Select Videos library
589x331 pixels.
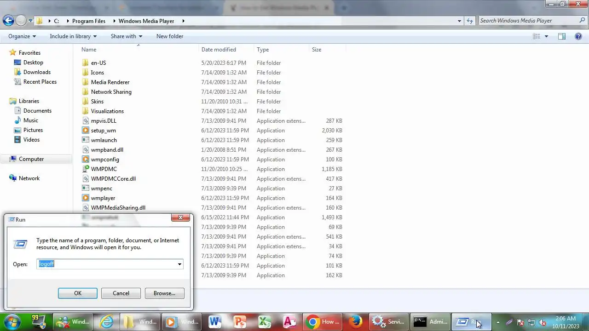click(x=31, y=140)
